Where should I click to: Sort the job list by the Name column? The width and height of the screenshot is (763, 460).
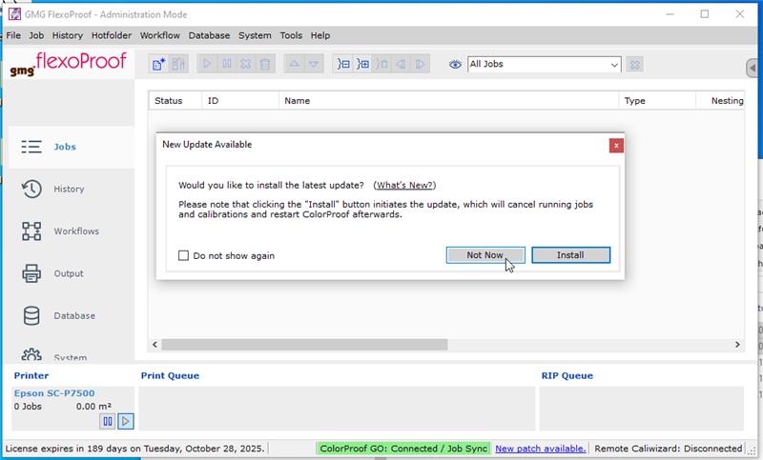[448, 101]
